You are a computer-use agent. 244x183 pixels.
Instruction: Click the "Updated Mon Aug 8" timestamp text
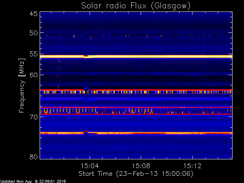[33, 181]
